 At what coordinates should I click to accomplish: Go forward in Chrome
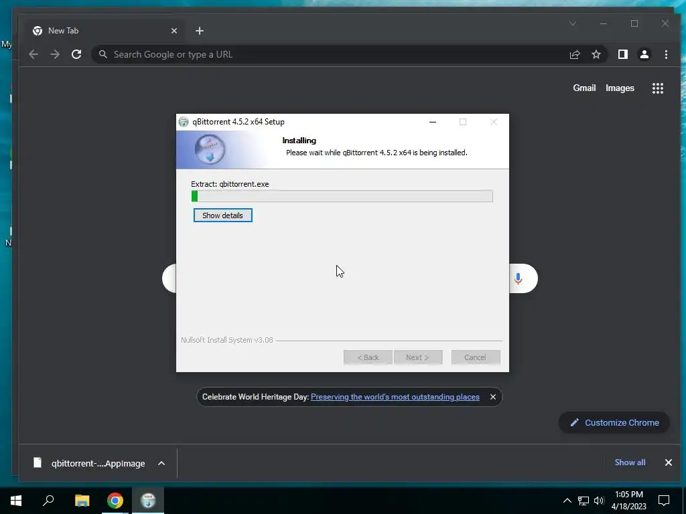[55, 54]
